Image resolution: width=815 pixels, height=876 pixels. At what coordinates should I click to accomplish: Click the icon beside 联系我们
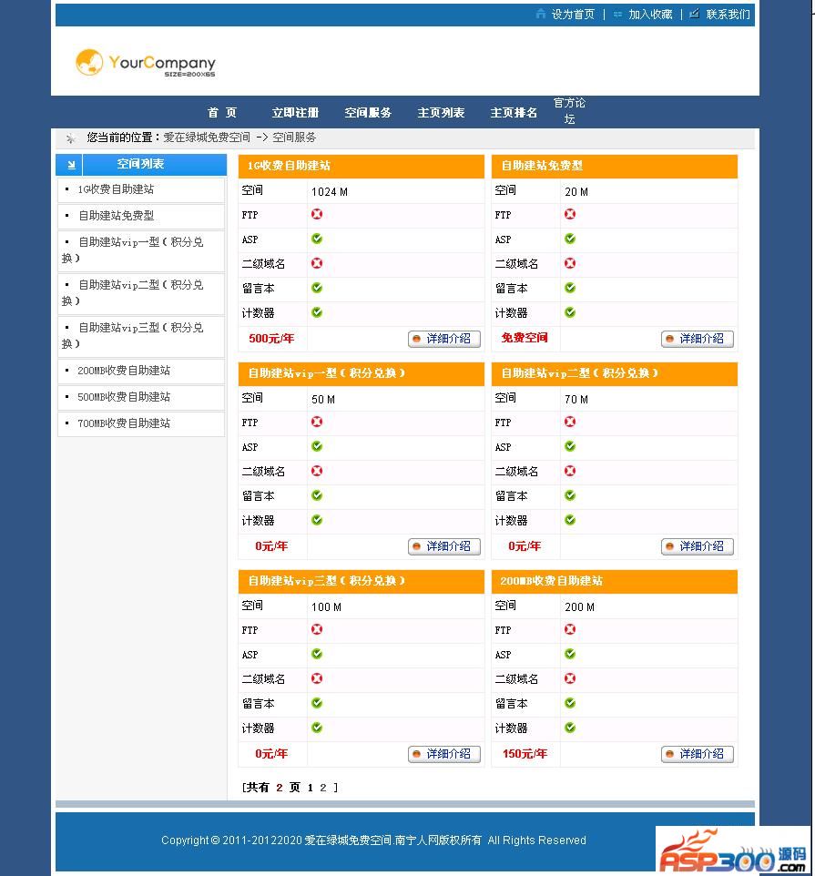coord(694,14)
